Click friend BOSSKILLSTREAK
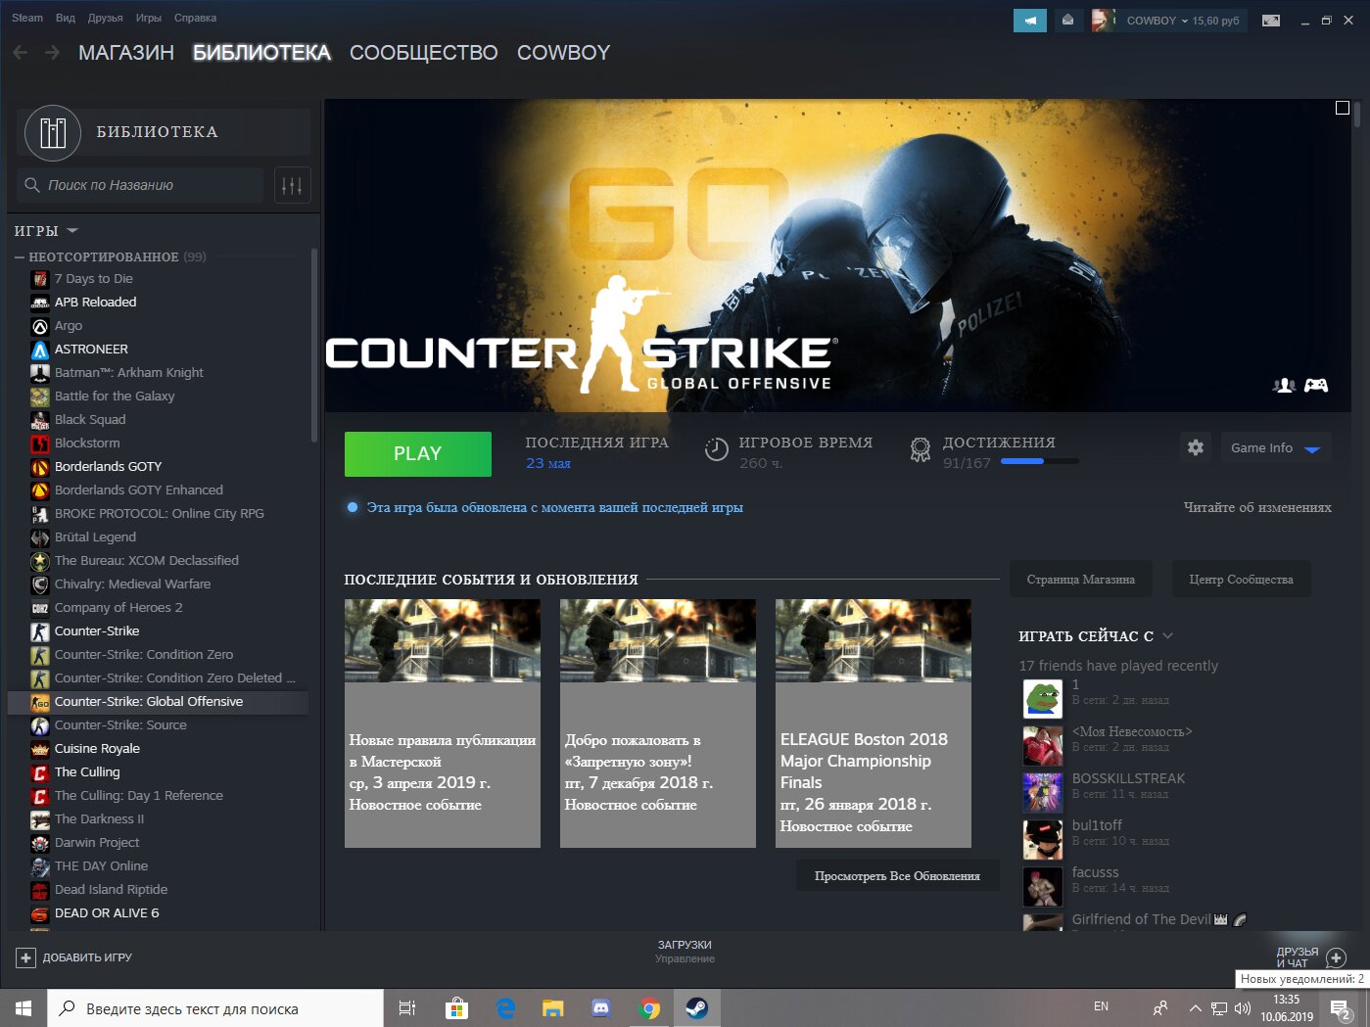This screenshot has width=1370, height=1027. pyautogui.click(x=1128, y=778)
